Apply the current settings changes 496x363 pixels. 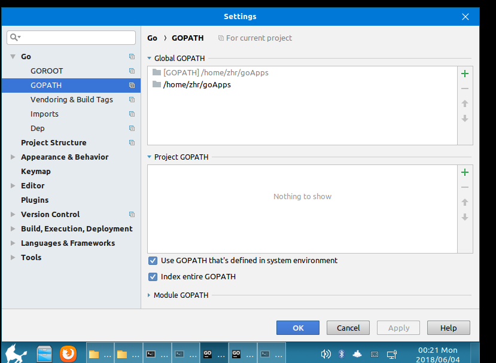[398, 328]
